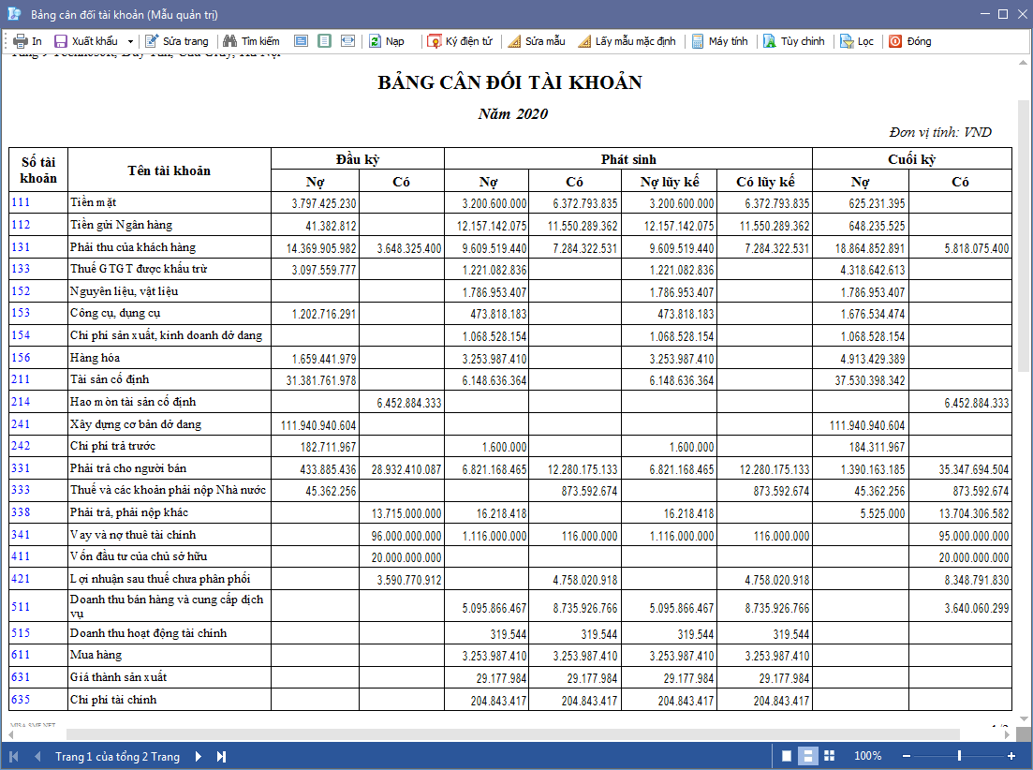The image size is (1033, 770).
Task: Click the Lọc filter button
Action: tap(856, 41)
